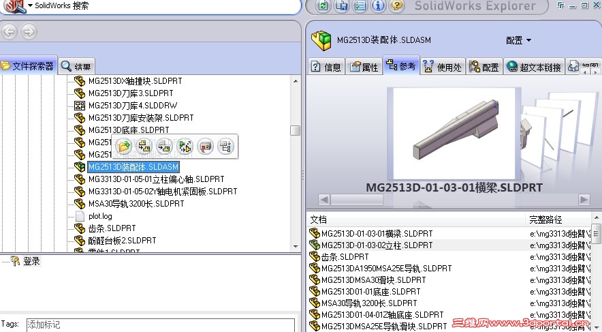The width and height of the screenshot is (602, 332).
Task: Select MG2513D刀库安装架.SLDPRT in tree
Action: click(141, 117)
